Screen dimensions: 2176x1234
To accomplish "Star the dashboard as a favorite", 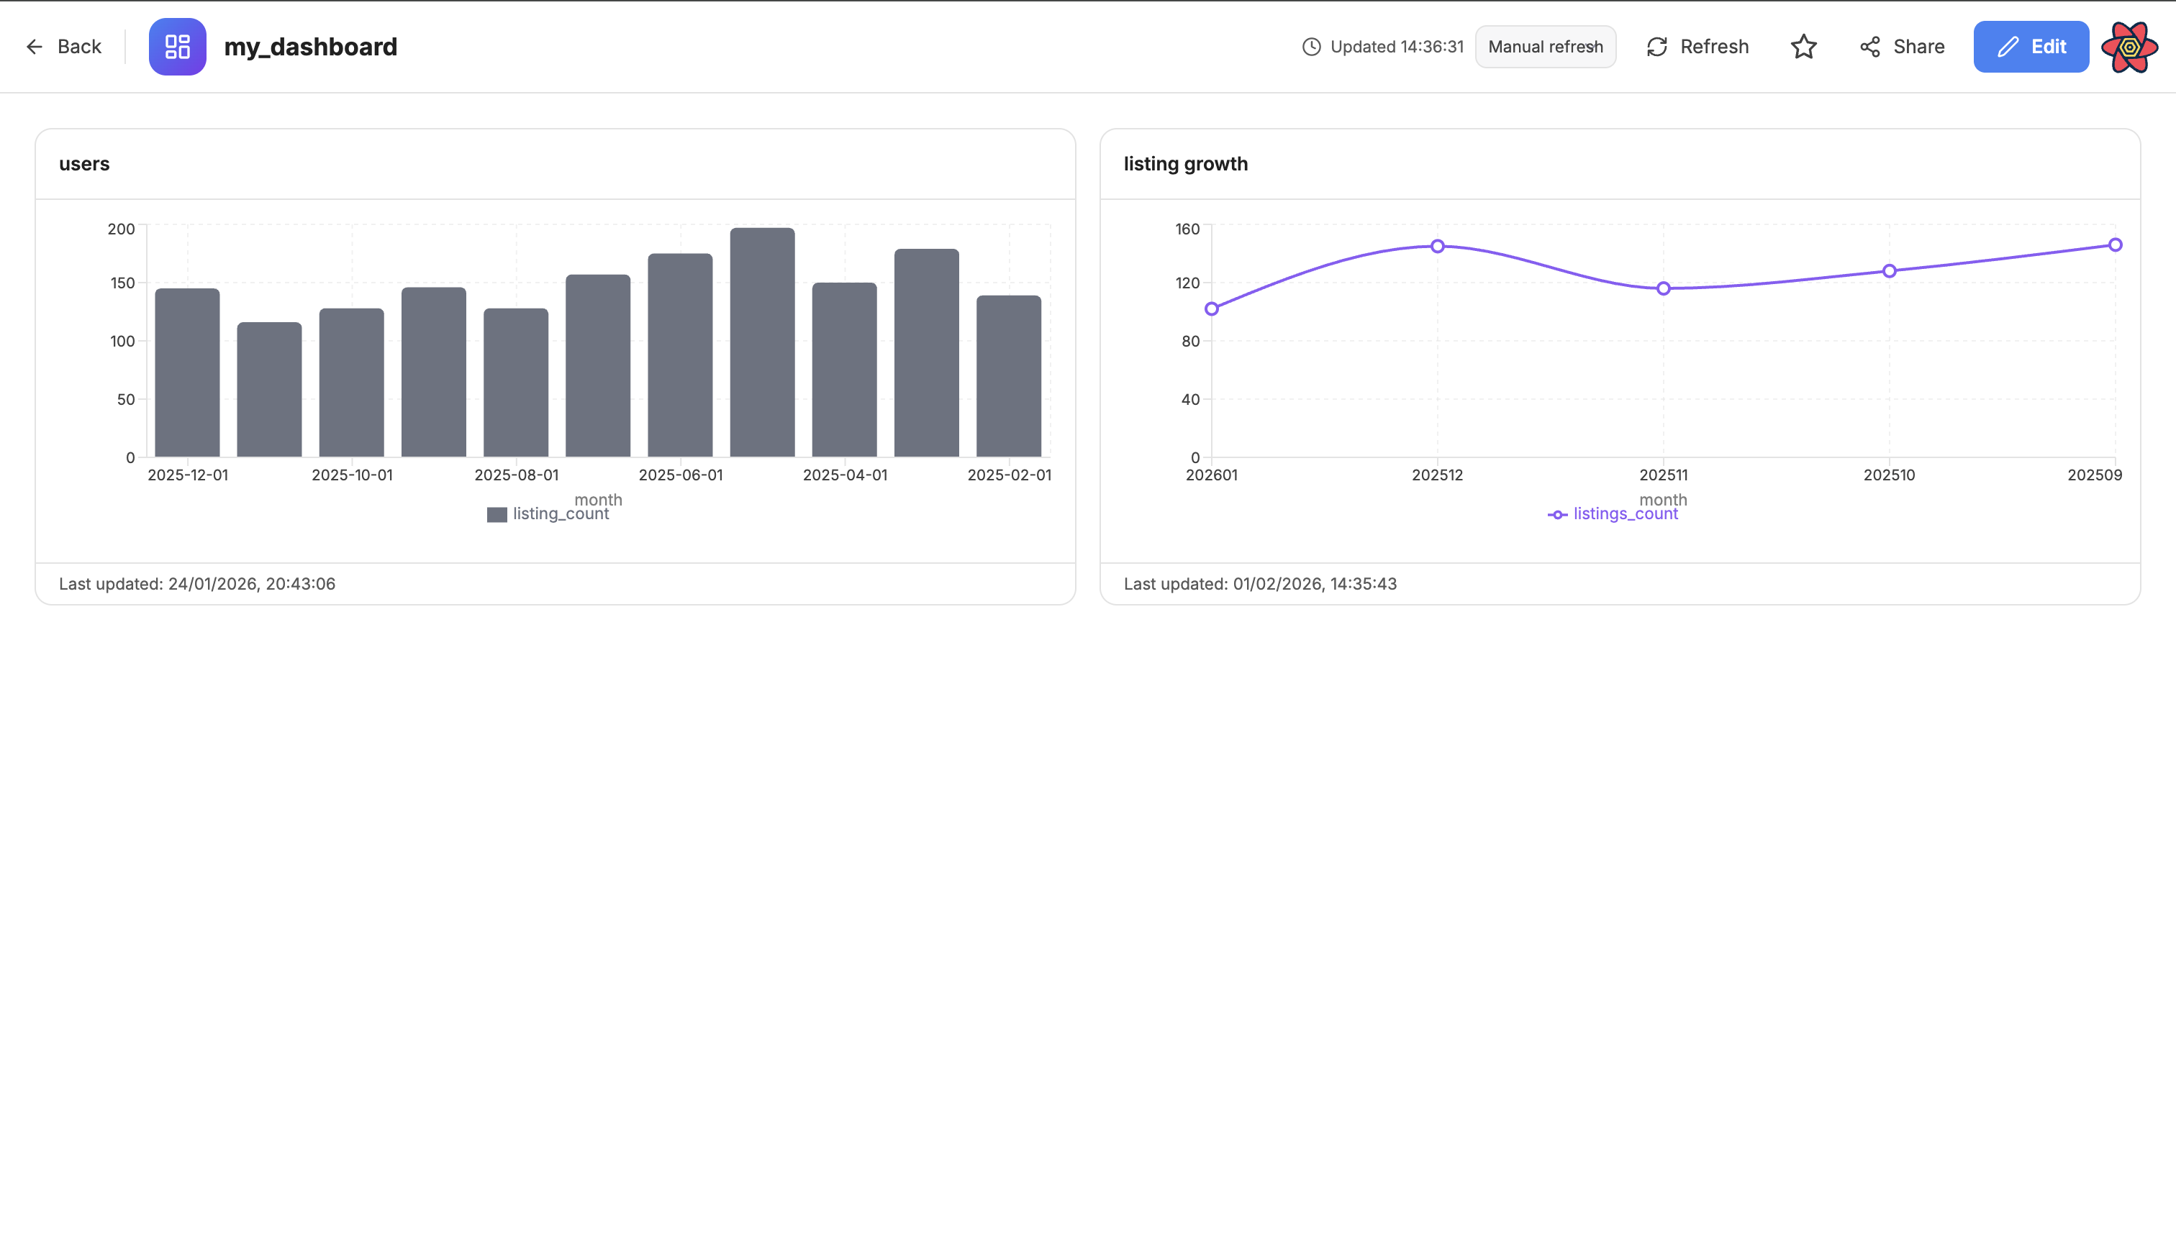I will point(1804,47).
